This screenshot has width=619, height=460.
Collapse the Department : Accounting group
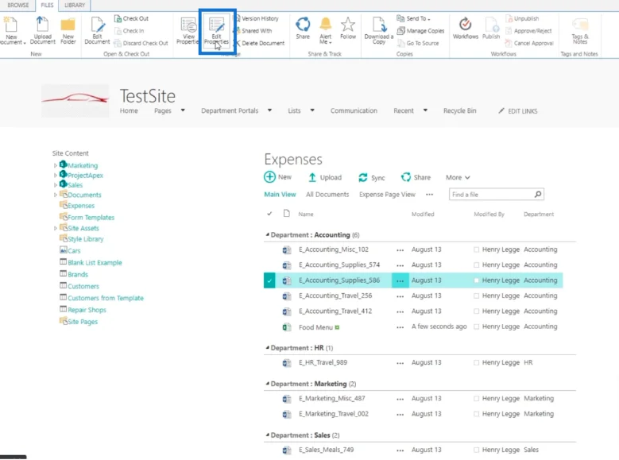267,234
